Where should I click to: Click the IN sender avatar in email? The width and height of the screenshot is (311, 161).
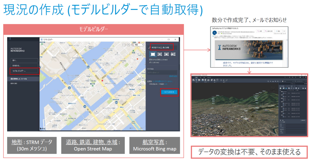[x=214, y=33]
